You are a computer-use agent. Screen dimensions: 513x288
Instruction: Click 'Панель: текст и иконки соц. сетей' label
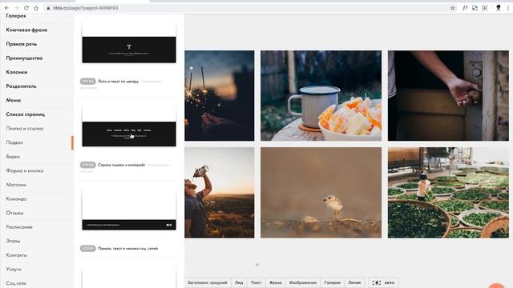tap(128, 249)
